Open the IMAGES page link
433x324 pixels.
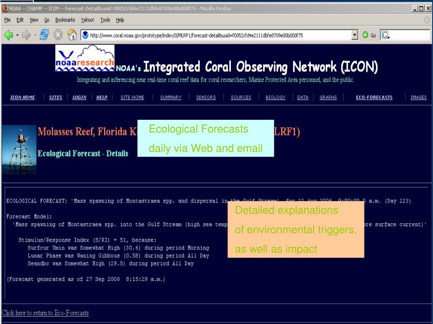pyautogui.click(x=418, y=97)
